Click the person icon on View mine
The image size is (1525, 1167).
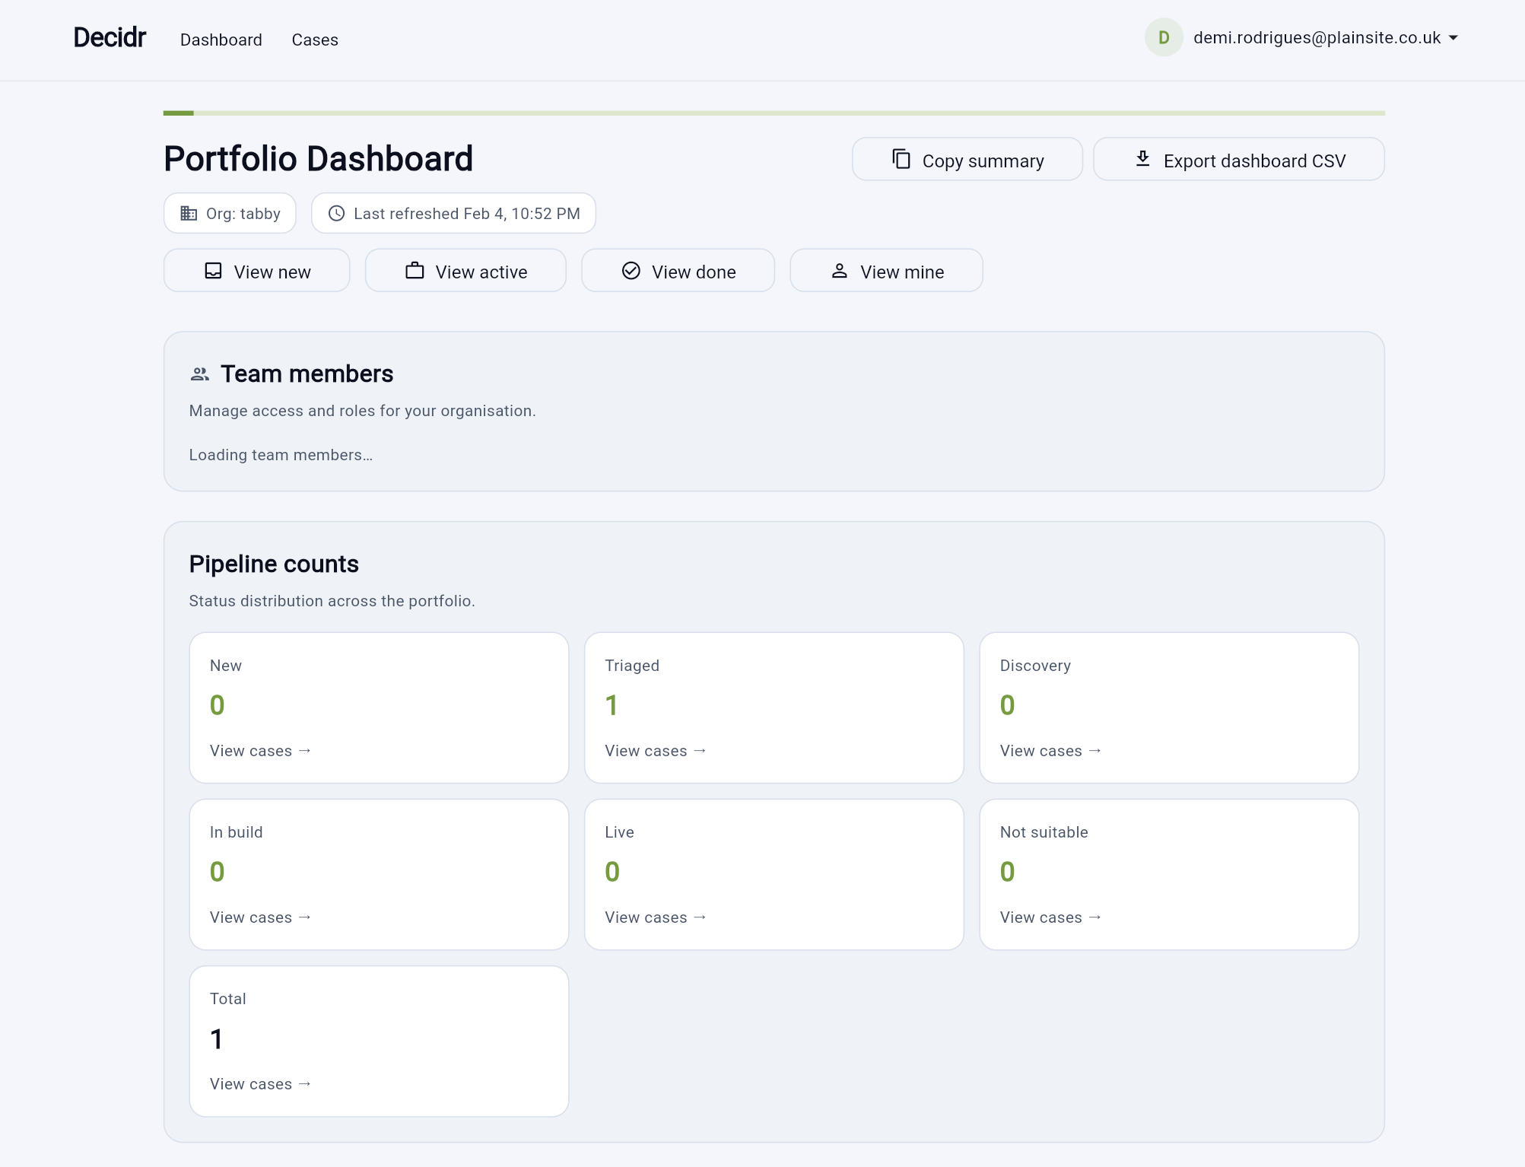(x=839, y=271)
